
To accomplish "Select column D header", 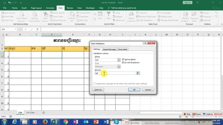I will coord(52,35).
